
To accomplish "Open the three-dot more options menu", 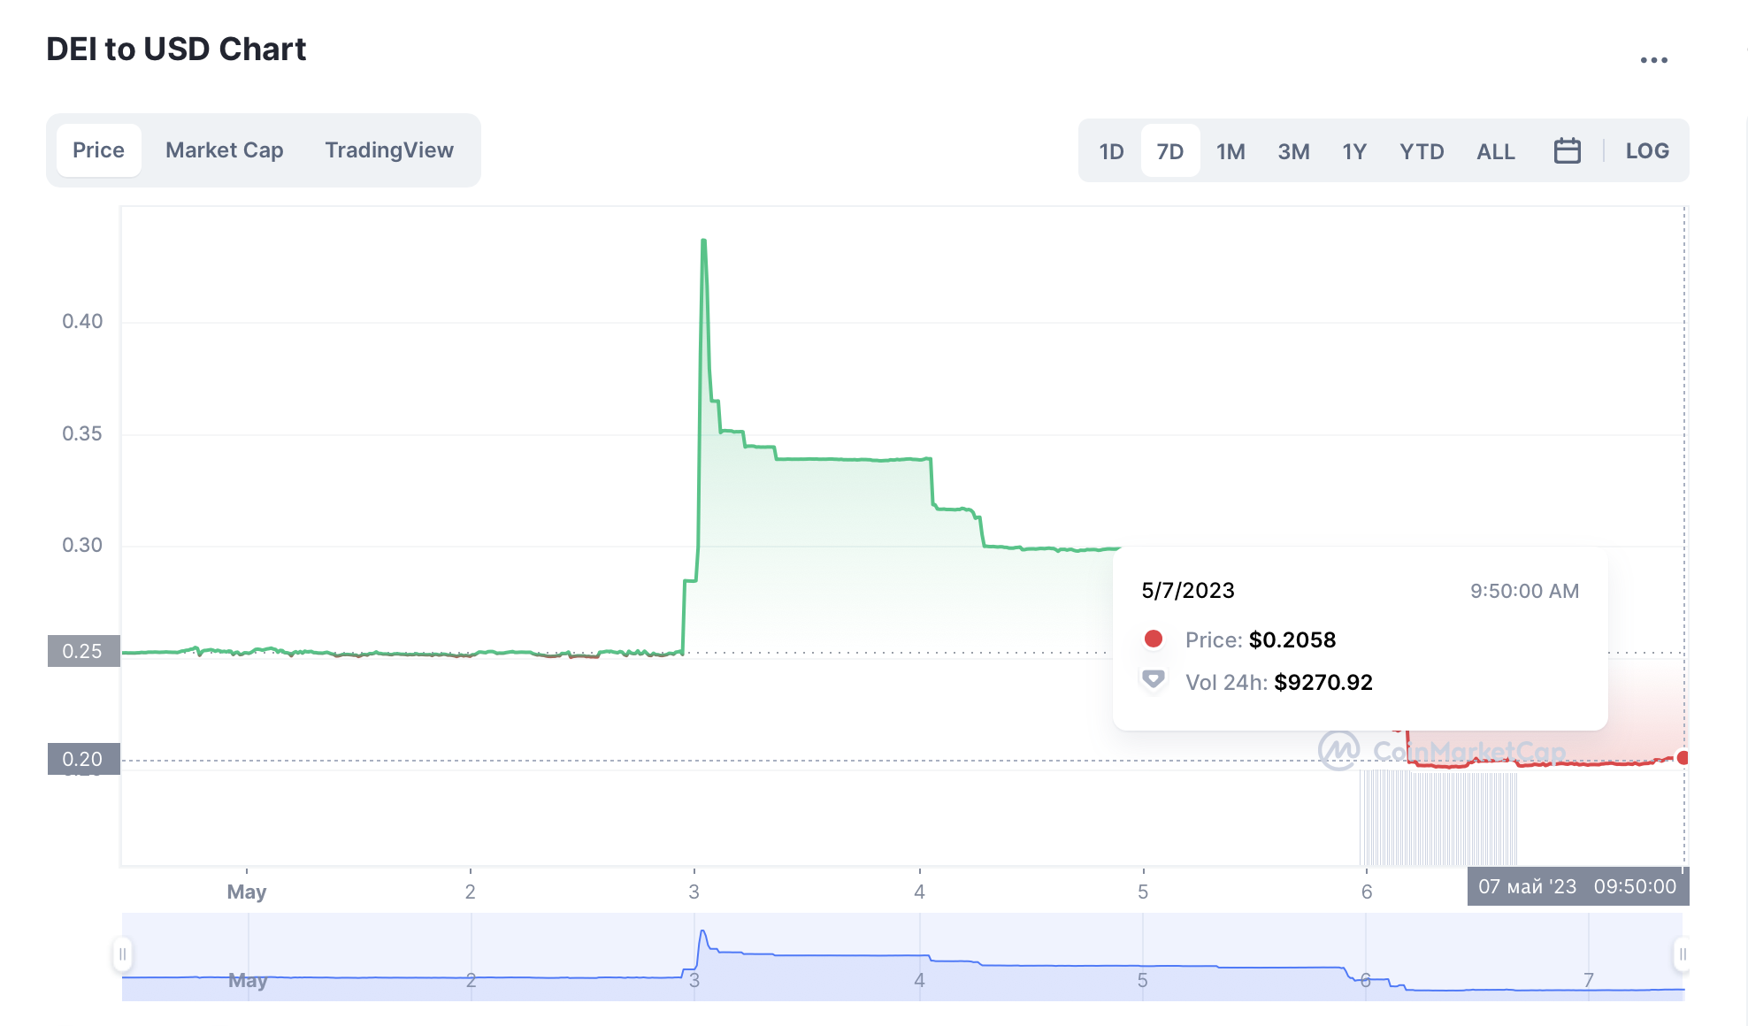I will click(x=1653, y=60).
